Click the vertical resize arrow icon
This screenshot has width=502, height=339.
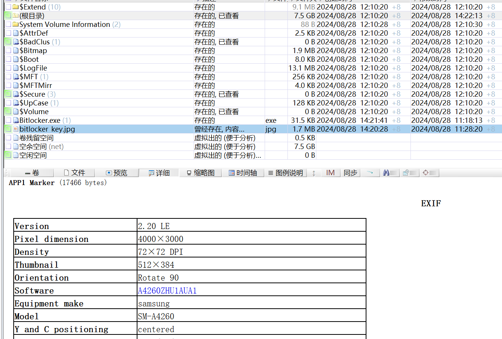pos(314,173)
